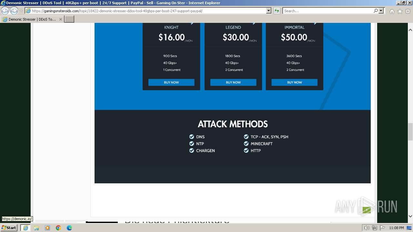Click BUY NOW under Immortal plan
The height and width of the screenshot is (232, 413).
tap(295, 82)
